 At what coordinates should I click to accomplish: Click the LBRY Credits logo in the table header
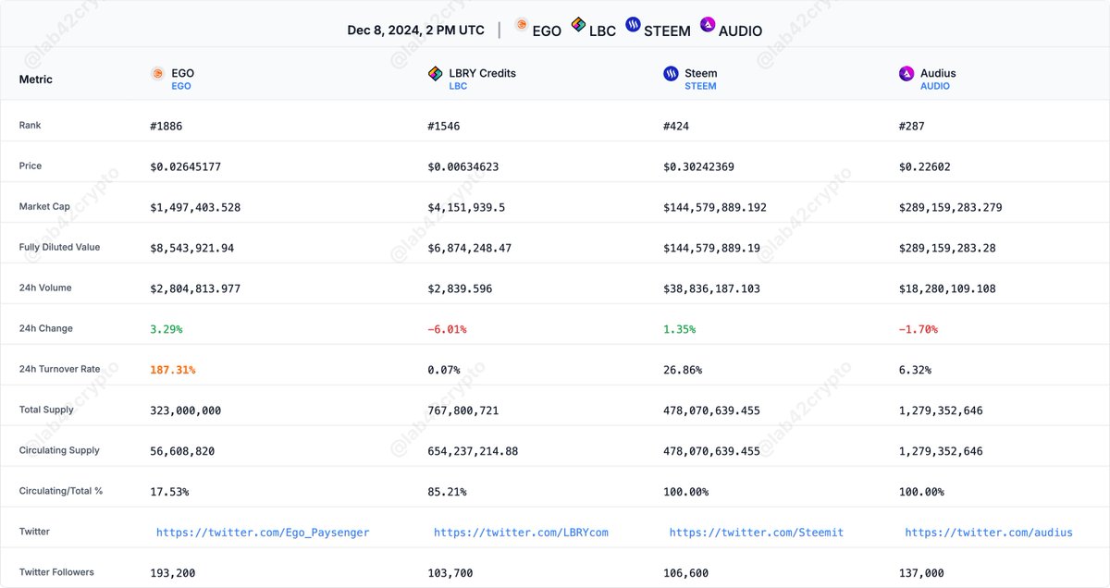(x=435, y=74)
